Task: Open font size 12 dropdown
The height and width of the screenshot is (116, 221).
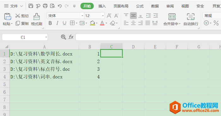Action: click(x=103, y=16)
